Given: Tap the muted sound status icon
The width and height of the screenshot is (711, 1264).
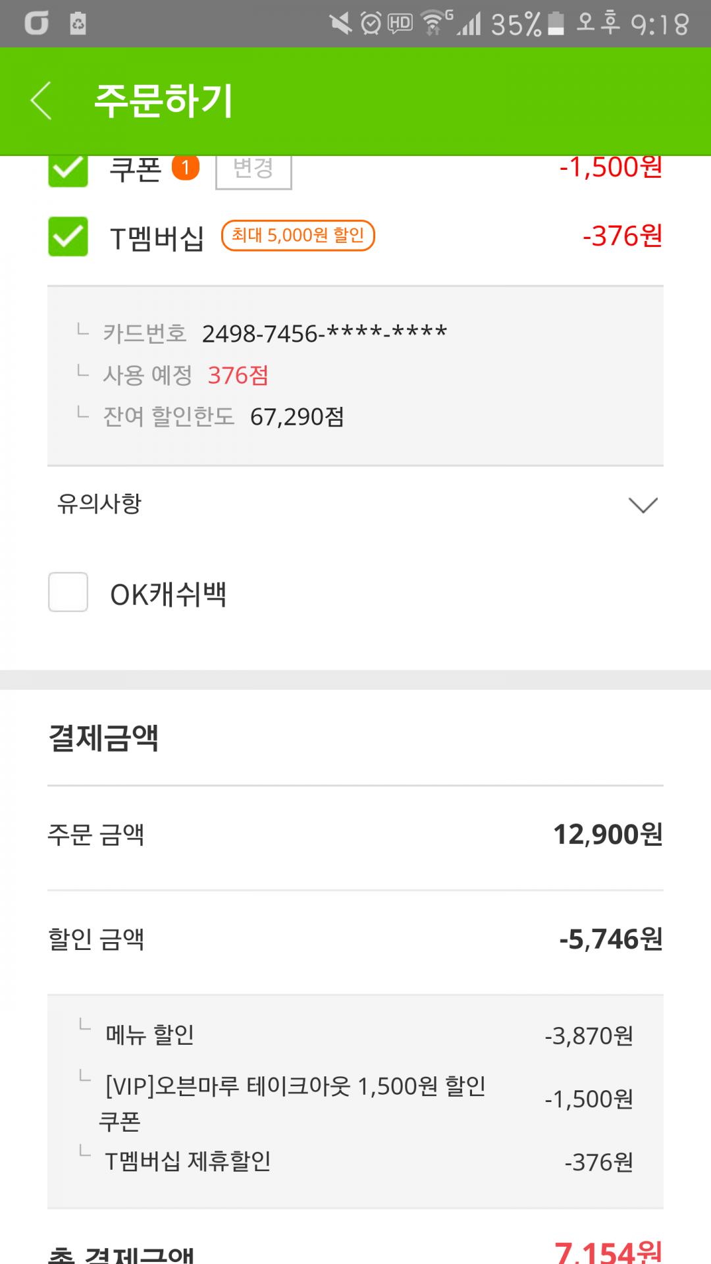Looking at the screenshot, I should [x=340, y=24].
